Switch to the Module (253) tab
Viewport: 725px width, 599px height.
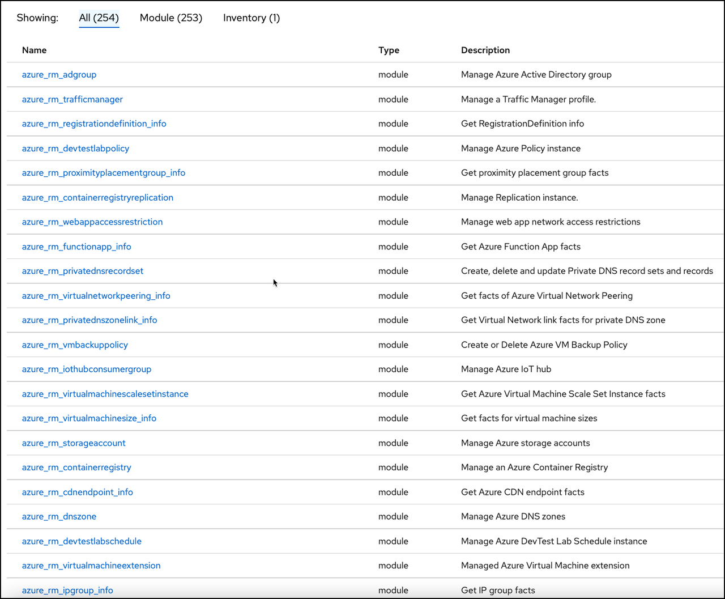point(171,18)
